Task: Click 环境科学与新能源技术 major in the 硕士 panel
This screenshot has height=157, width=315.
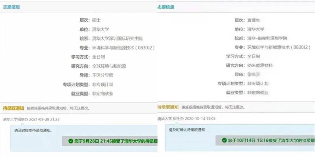Action: [x=123, y=48]
